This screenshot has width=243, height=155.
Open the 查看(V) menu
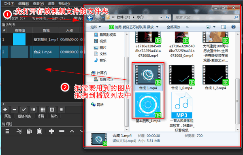pos(38,3)
